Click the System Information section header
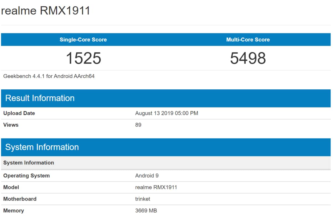This screenshot has height=222, width=333. 42,147
